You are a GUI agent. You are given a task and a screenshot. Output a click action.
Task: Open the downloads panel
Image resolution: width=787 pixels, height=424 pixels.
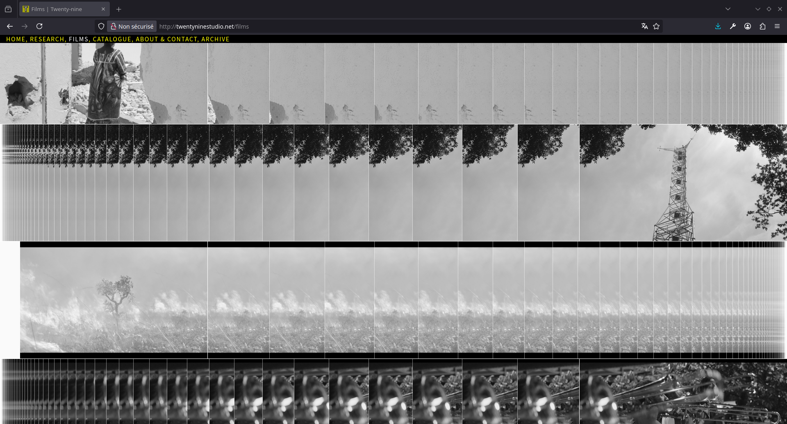[x=718, y=26]
